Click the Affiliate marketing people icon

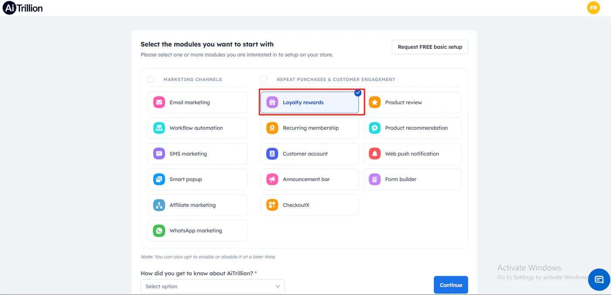[x=159, y=205]
